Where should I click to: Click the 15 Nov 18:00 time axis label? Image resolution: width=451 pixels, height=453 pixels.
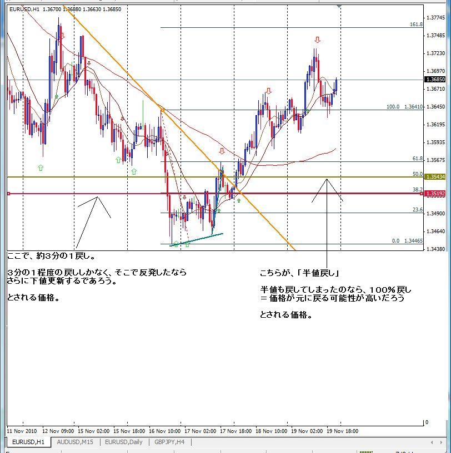pyautogui.click(x=129, y=431)
